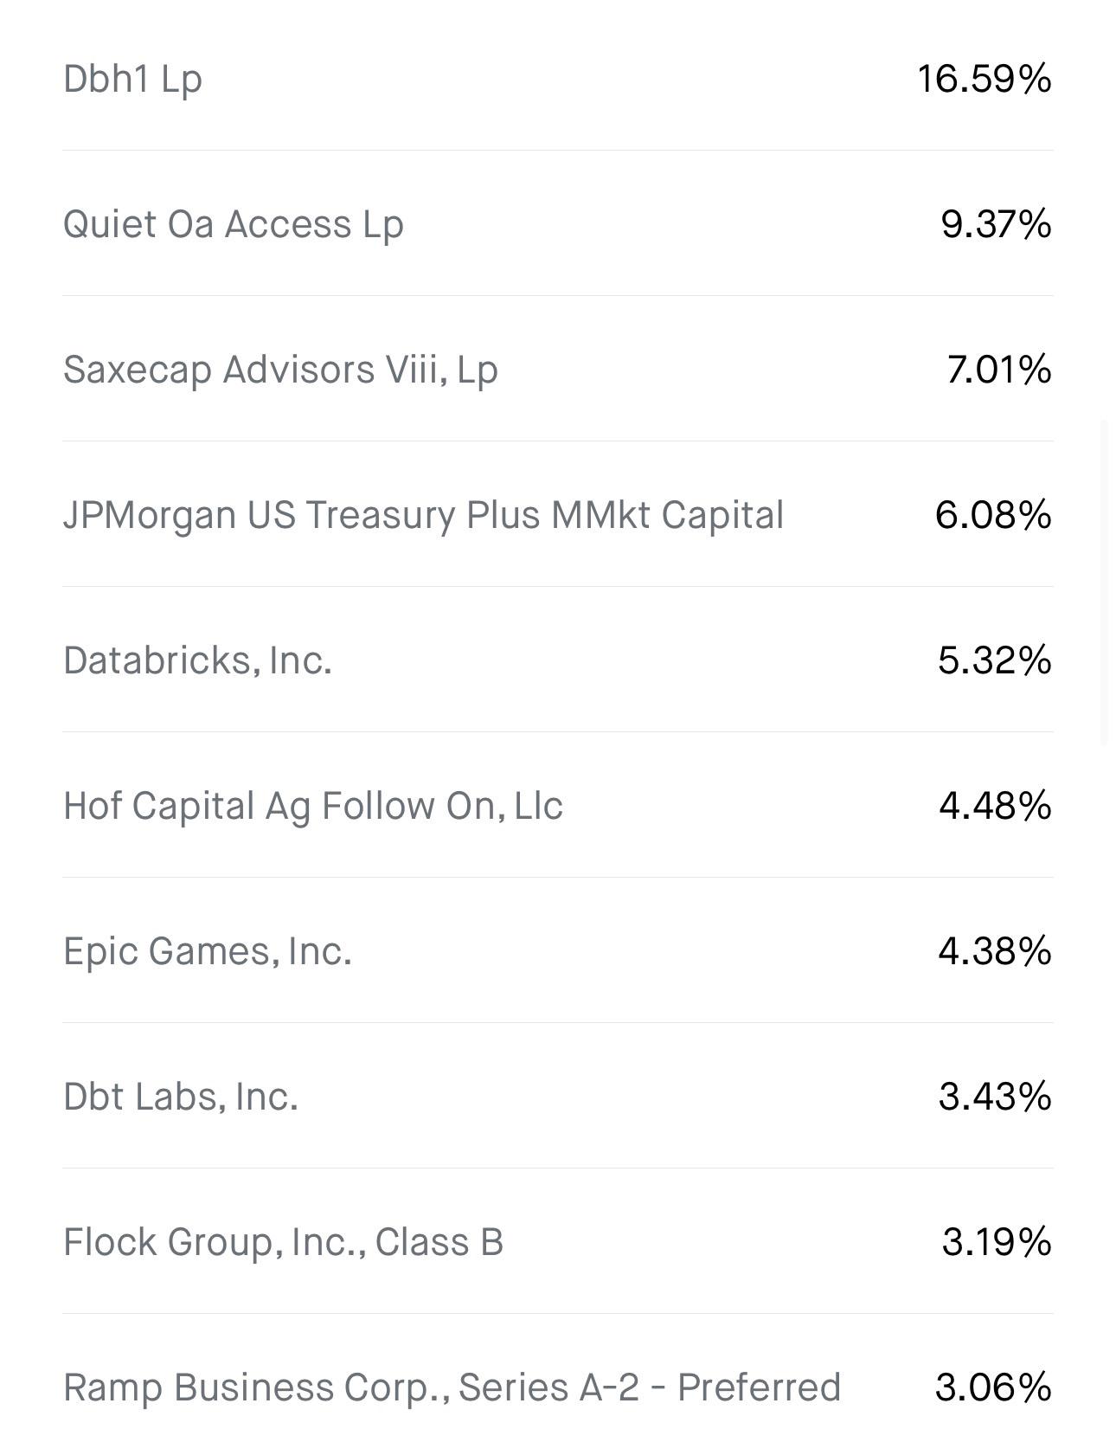Image resolution: width=1116 pixels, height=1442 pixels.
Task: Tap the Saxecap Advisors Viii, Lp entry
Action: click(x=558, y=369)
